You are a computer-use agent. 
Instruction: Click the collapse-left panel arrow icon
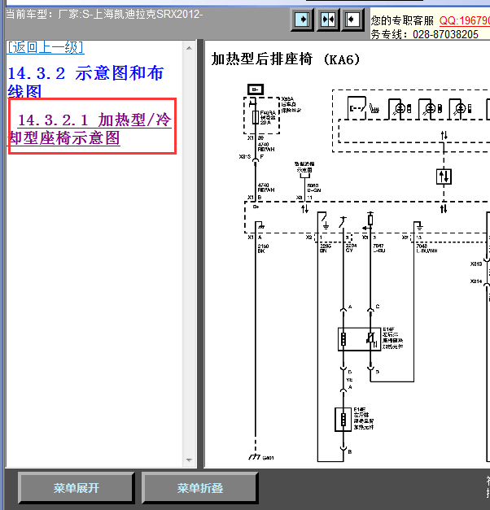352,20
